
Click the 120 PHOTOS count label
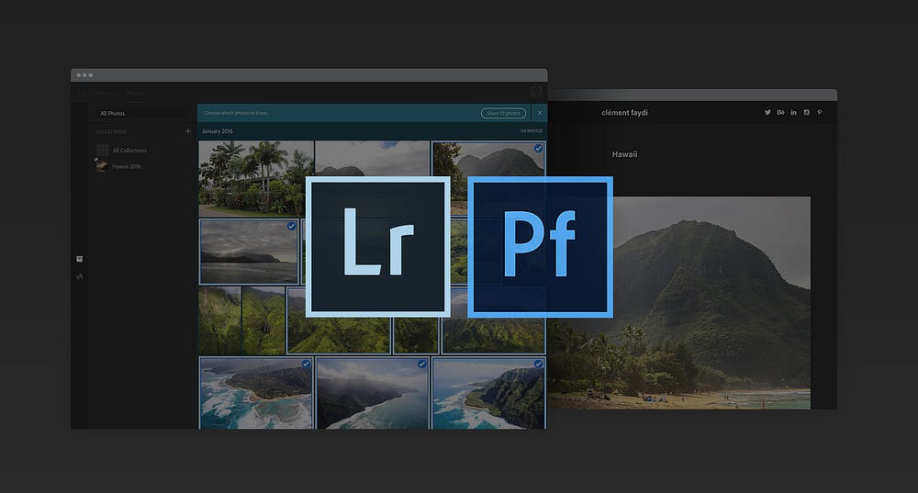[531, 131]
